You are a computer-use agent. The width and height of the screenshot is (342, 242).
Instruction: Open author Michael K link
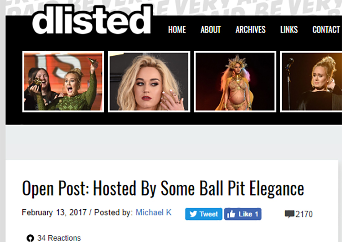pyautogui.click(x=154, y=212)
